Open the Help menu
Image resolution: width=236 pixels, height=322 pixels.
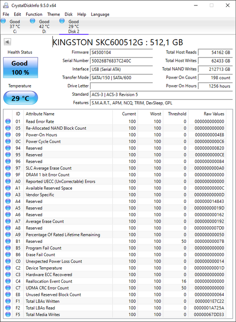click(81, 14)
